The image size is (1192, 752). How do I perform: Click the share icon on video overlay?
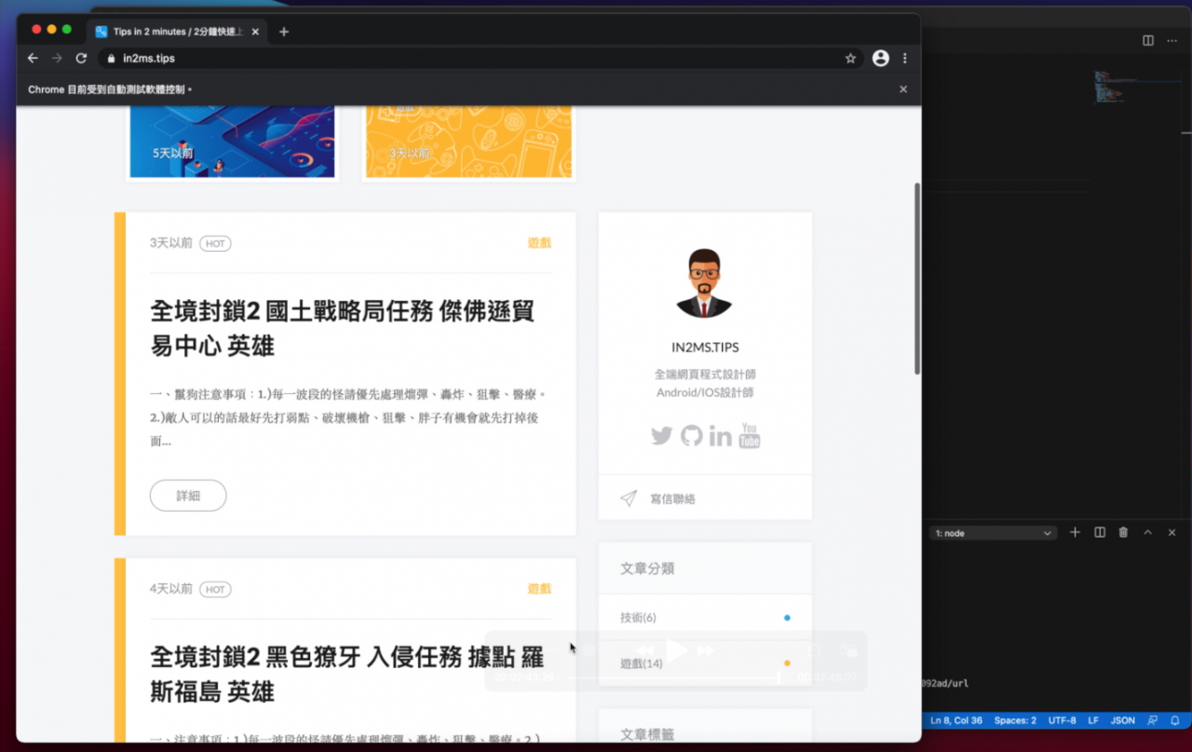tap(815, 650)
